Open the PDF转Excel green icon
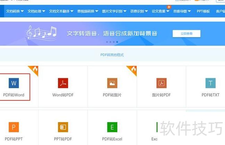The image size is (225, 145). 112,127
